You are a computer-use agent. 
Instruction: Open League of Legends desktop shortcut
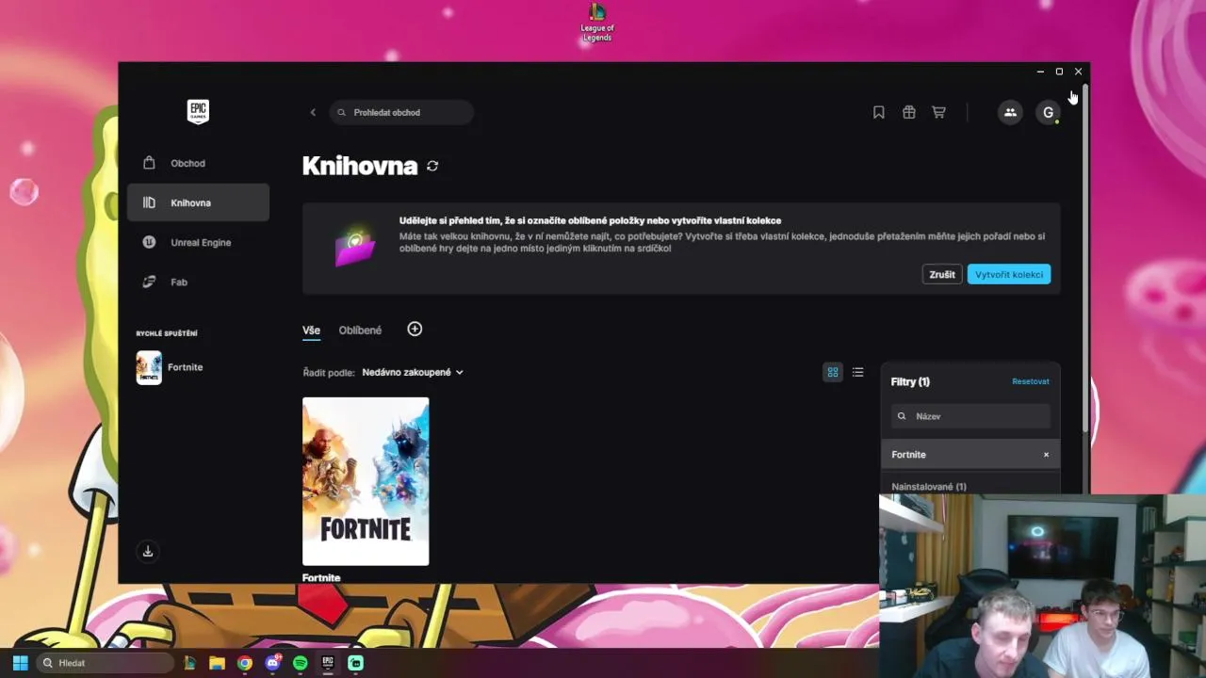pos(597,23)
